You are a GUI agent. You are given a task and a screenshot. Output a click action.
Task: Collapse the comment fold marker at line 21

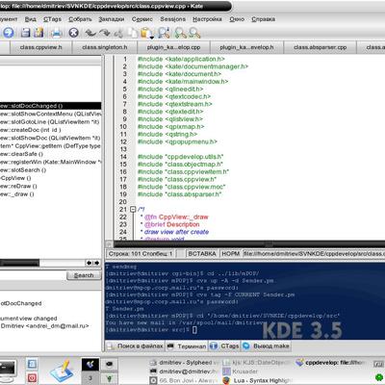(133, 209)
